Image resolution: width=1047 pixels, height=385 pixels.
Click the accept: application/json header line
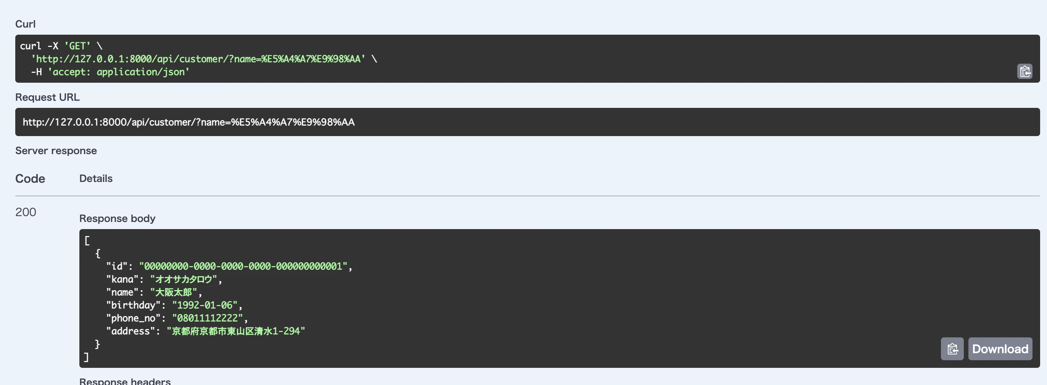coord(110,72)
